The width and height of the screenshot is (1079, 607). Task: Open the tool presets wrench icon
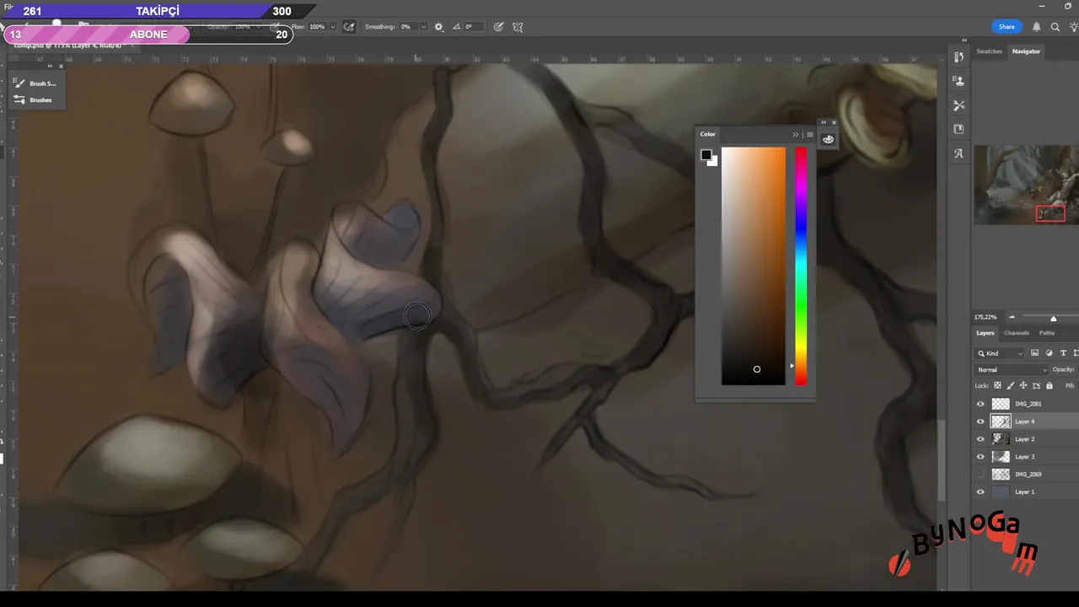[x=958, y=105]
